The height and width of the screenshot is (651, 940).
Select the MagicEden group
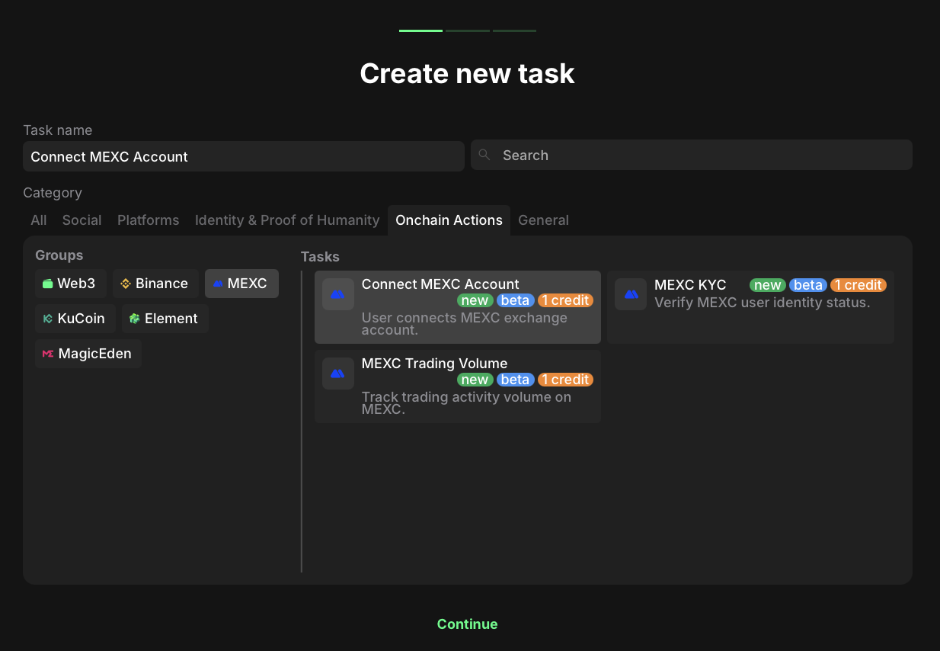[x=88, y=354]
